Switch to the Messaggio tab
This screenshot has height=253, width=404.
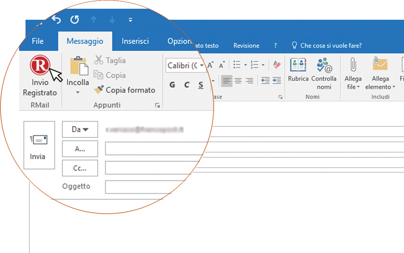85,41
